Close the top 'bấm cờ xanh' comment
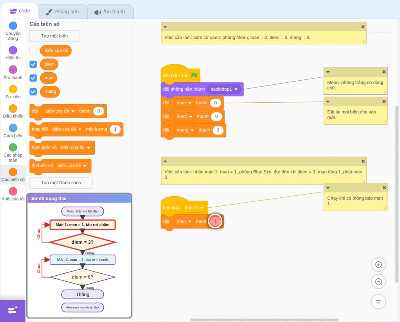Image resolution: width=400 pixels, height=322 pixels. point(363,27)
